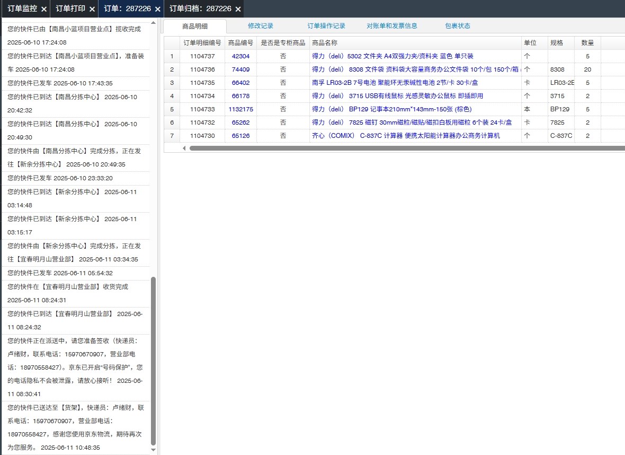Select order detail number 1104737
This screenshot has height=455, width=625.
202,56
